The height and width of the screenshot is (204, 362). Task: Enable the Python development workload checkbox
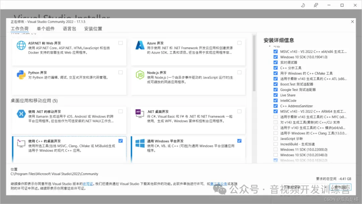point(120,72)
